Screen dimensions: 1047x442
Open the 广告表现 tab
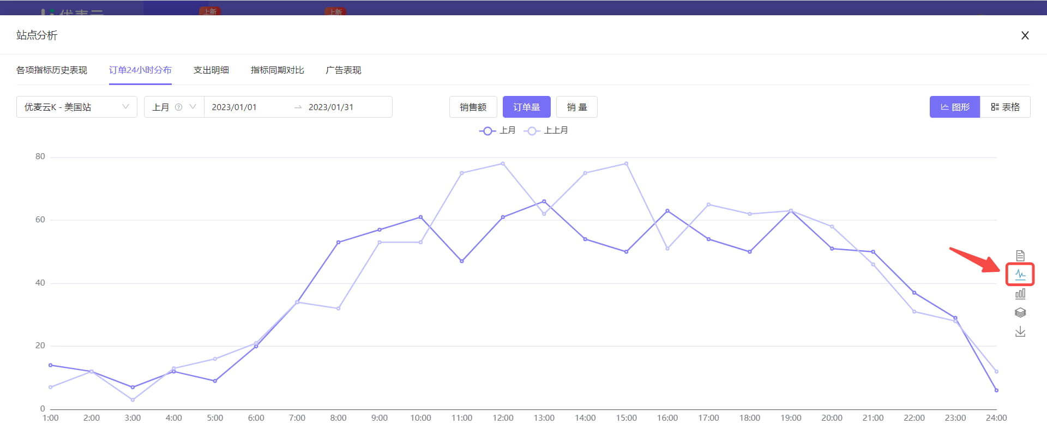tap(343, 70)
